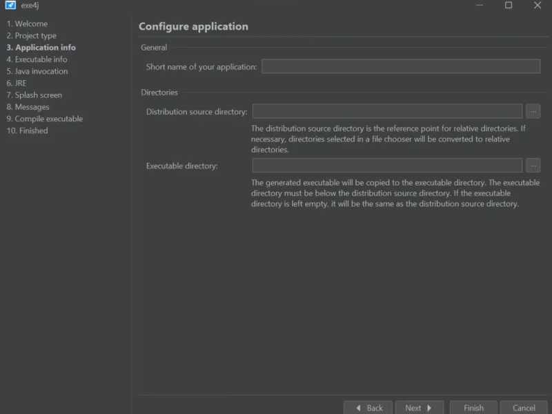The height and width of the screenshot is (414, 552).
Task: Cancel the exe4j wizard
Action: point(524,408)
